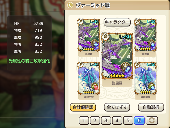Switch to deck slot 2
The image size is (170, 128).
[x=95, y=120]
